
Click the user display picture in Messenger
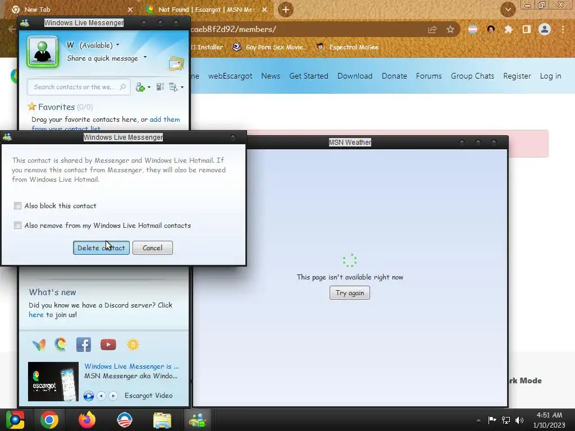[x=43, y=52]
